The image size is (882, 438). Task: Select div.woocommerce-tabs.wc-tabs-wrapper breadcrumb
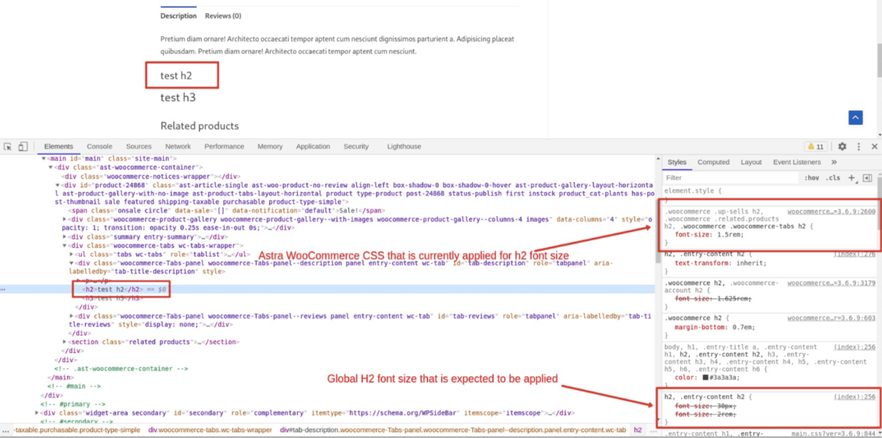(x=210, y=430)
